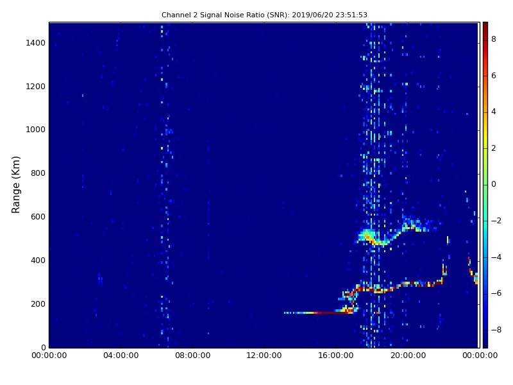The width and height of the screenshot is (513, 385).
Task: Click the colorbar label 2
Action: pyautogui.click(x=494, y=148)
